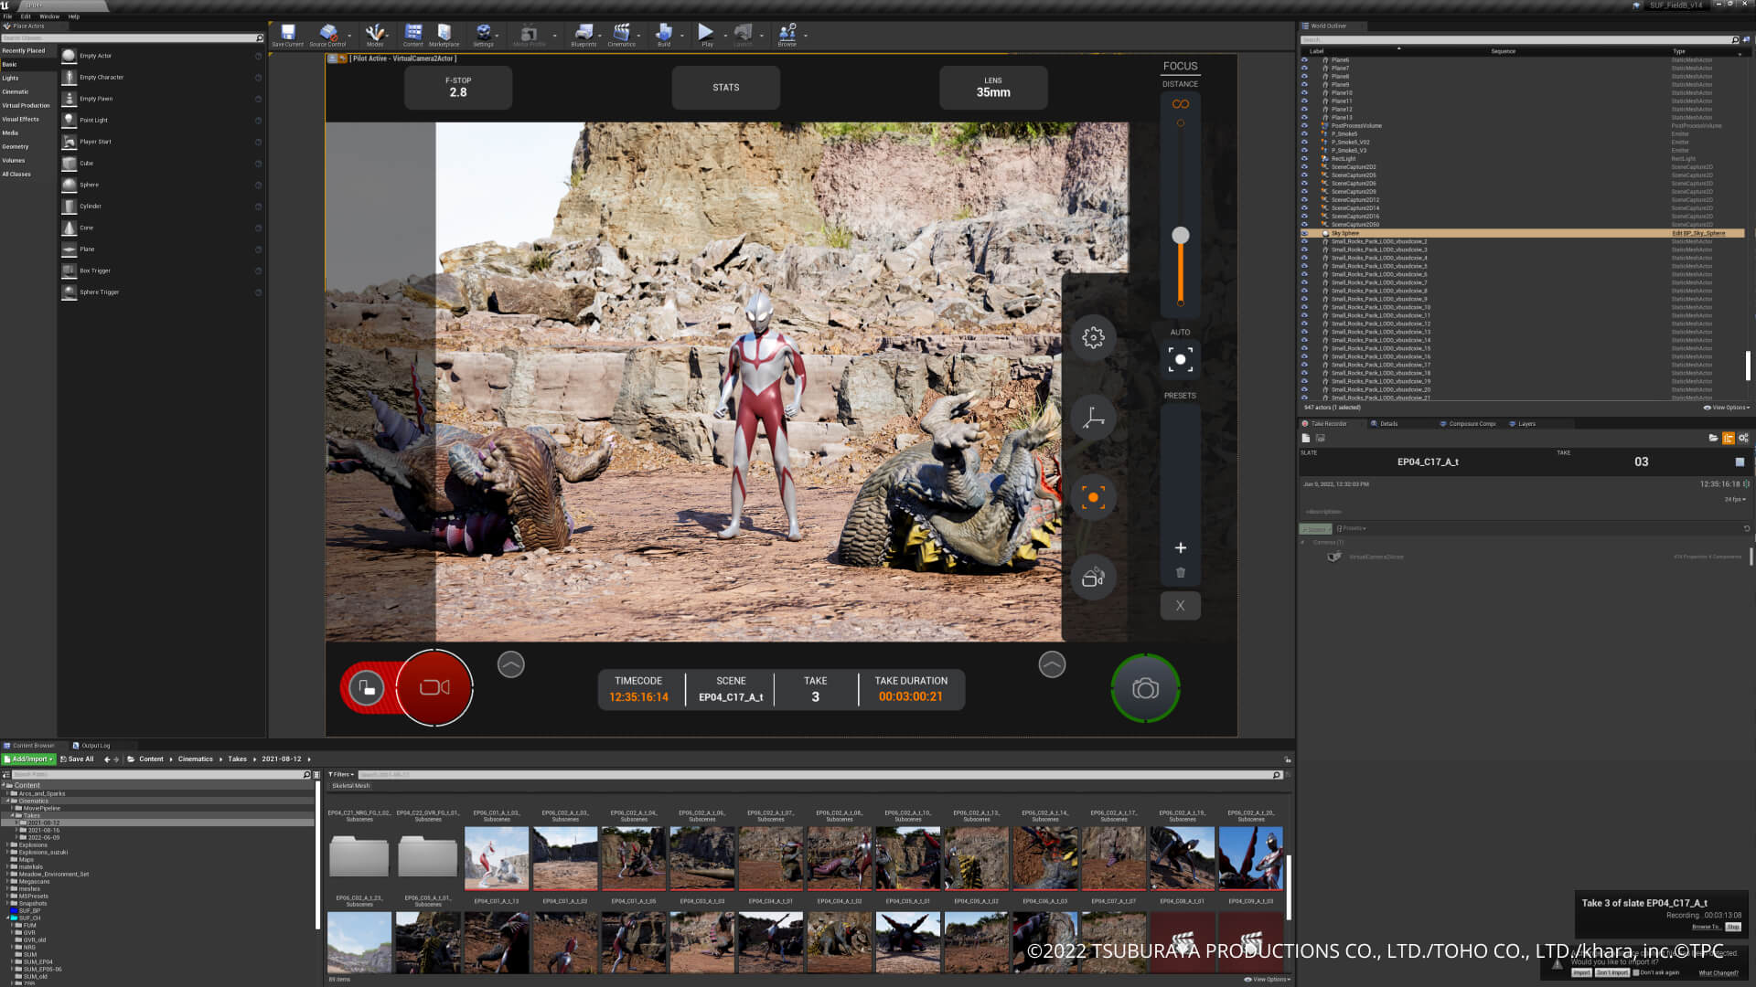Open the Modes toolbar icon

coord(375,35)
